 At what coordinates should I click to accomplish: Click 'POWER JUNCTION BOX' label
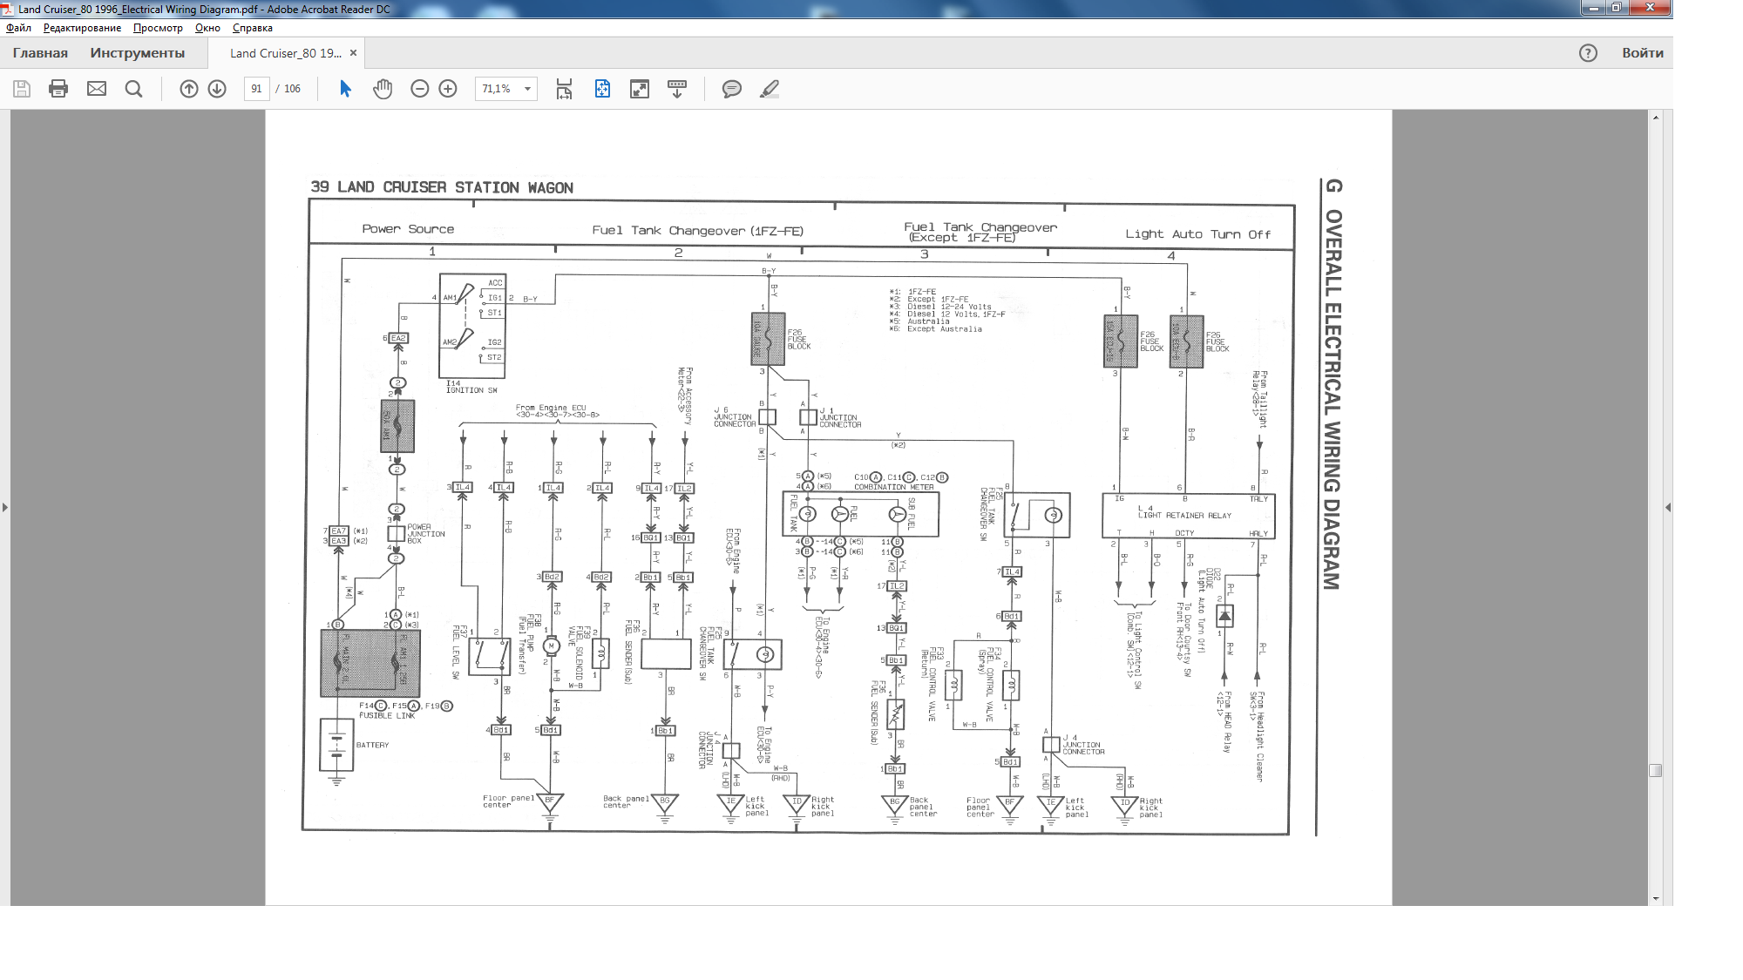[x=426, y=534]
